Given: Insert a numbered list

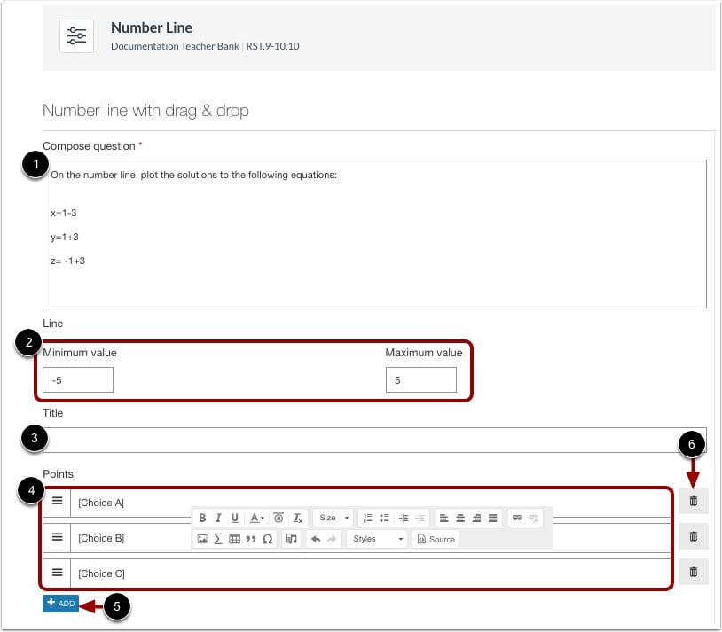Looking at the screenshot, I should point(368,518).
